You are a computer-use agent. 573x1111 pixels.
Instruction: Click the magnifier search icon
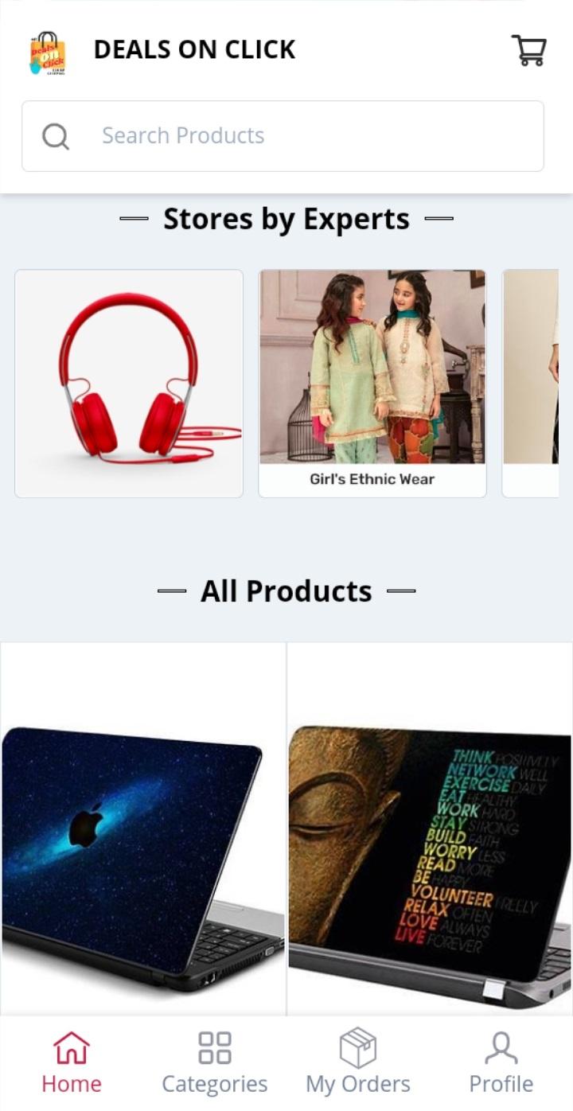coord(56,136)
